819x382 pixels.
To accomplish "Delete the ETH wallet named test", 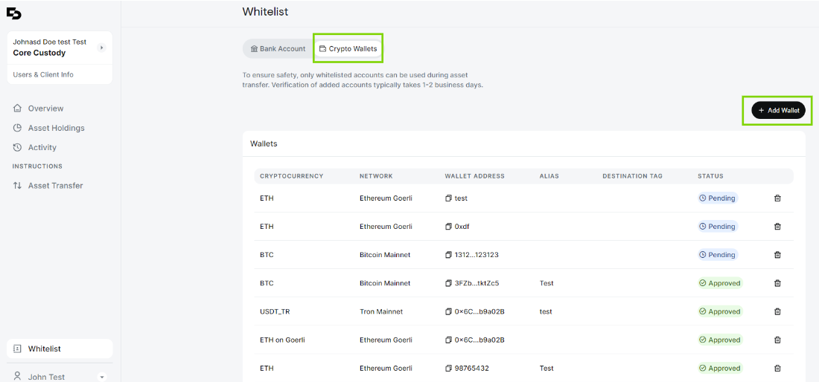I will click(x=777, y=198).
